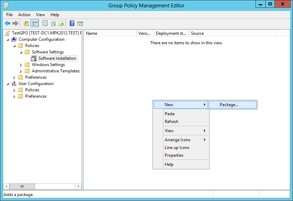Choose Package... from the submenu
The image size is (293, 201).
pos(232,105)
